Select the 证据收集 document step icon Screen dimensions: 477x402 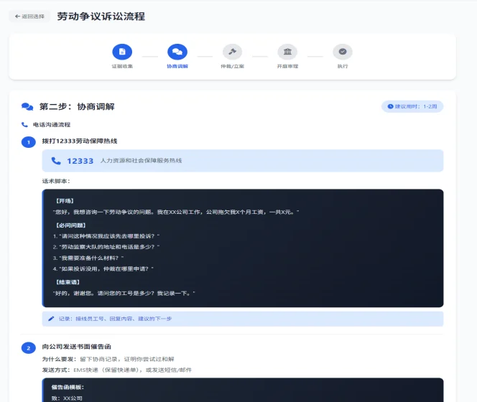122,52
